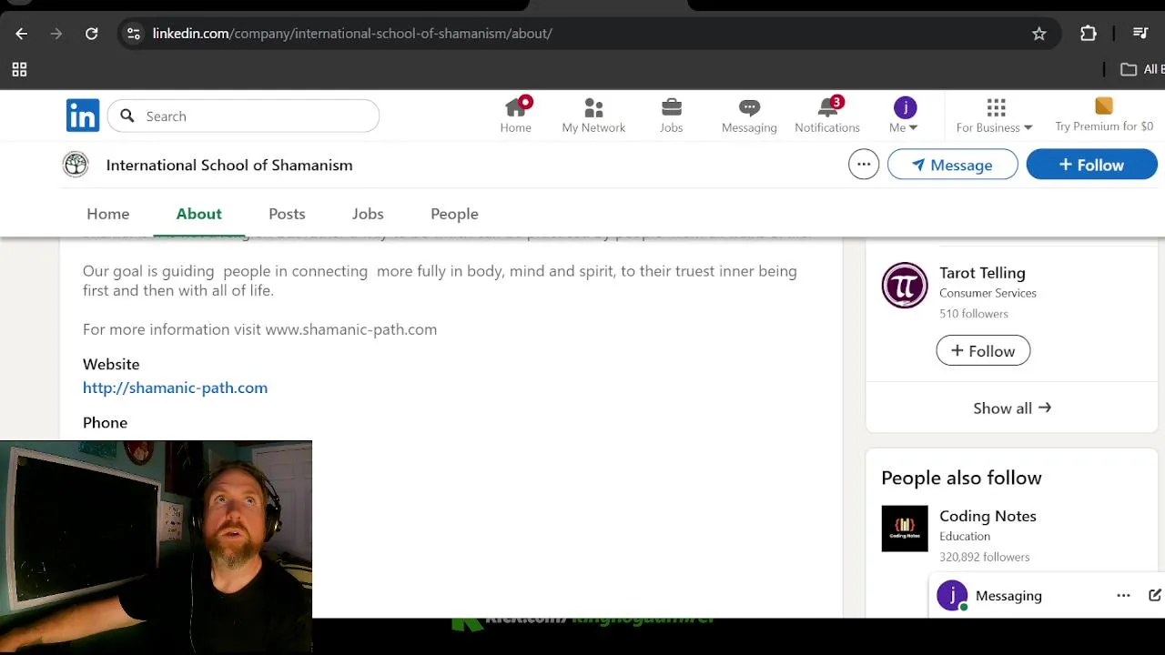Open media control icon in browser toolbar

(1140, 34)
